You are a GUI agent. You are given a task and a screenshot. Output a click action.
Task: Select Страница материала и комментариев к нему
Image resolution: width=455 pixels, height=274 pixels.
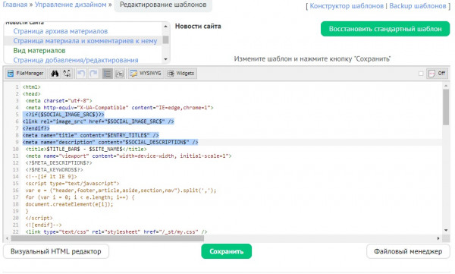[85, 41]
